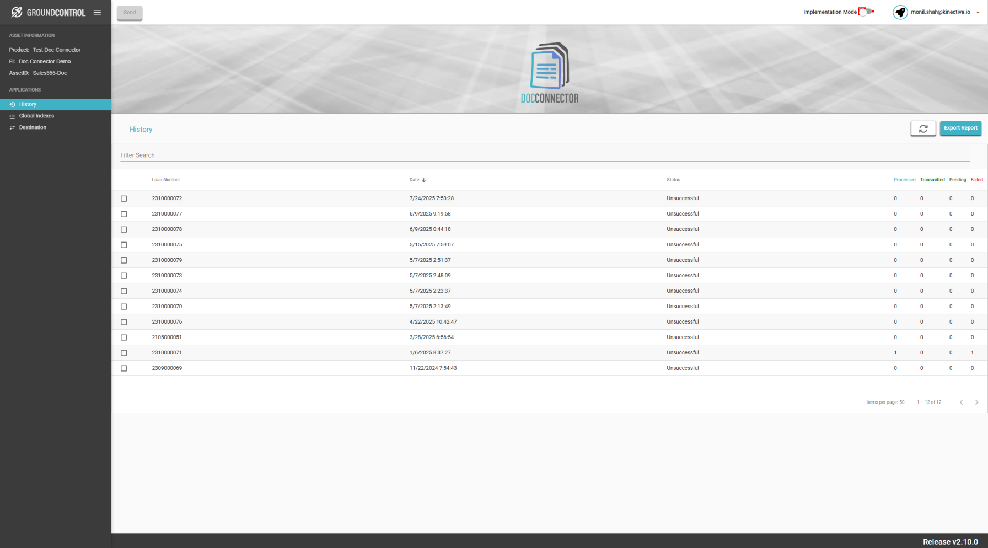Sort by Status column header

[673, 180]
